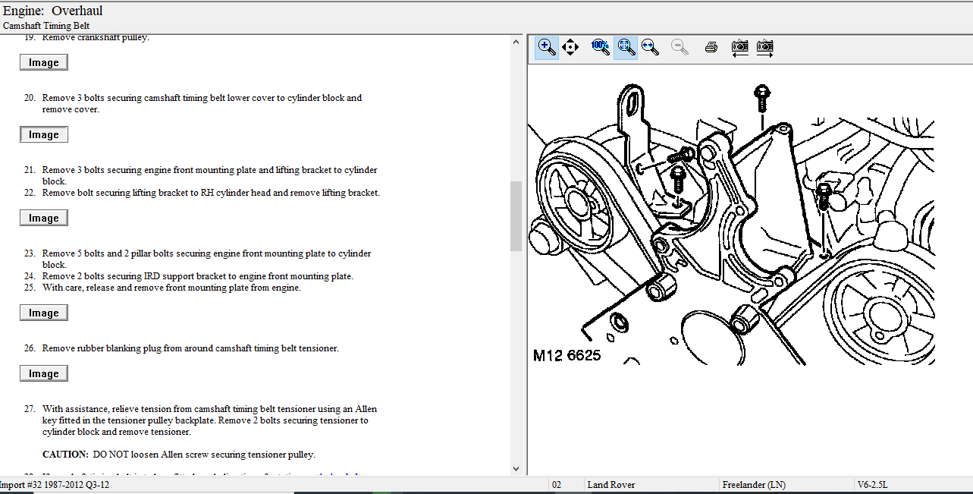The width and height of the screenshot is (973, 494).
Task: Click "Import #32 1987-2012 Q3-12" in status bar
Action: [x=55, y=484]
